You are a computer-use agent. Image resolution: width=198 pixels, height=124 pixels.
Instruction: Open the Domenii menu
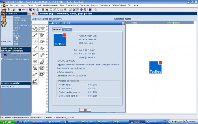[x=38, y=5]
